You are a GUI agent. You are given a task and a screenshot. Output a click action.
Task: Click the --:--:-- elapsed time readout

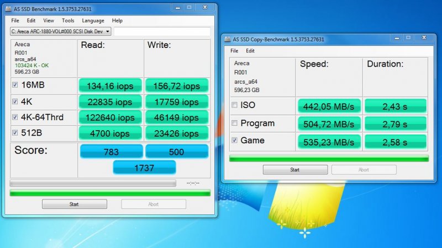pyautogui.click(x=193, y=184)
